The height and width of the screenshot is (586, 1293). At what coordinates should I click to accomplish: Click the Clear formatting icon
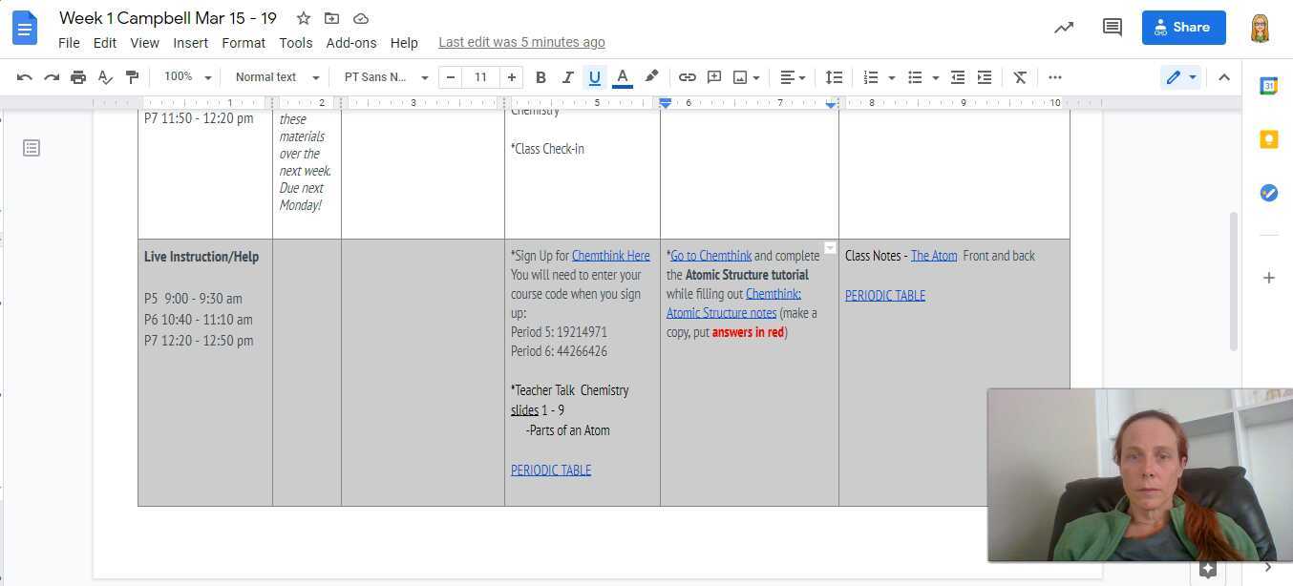[x=1020, y=77]
